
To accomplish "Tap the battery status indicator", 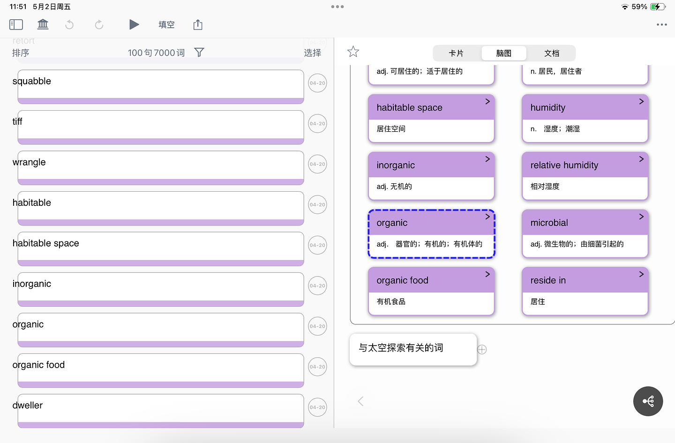I will point(658,7).
